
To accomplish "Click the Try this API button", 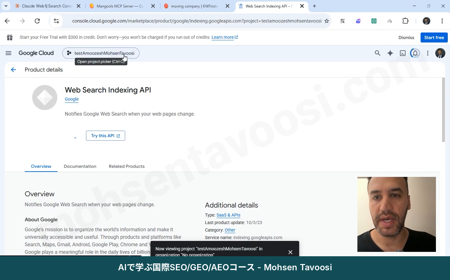I will [x=105, y=136].
